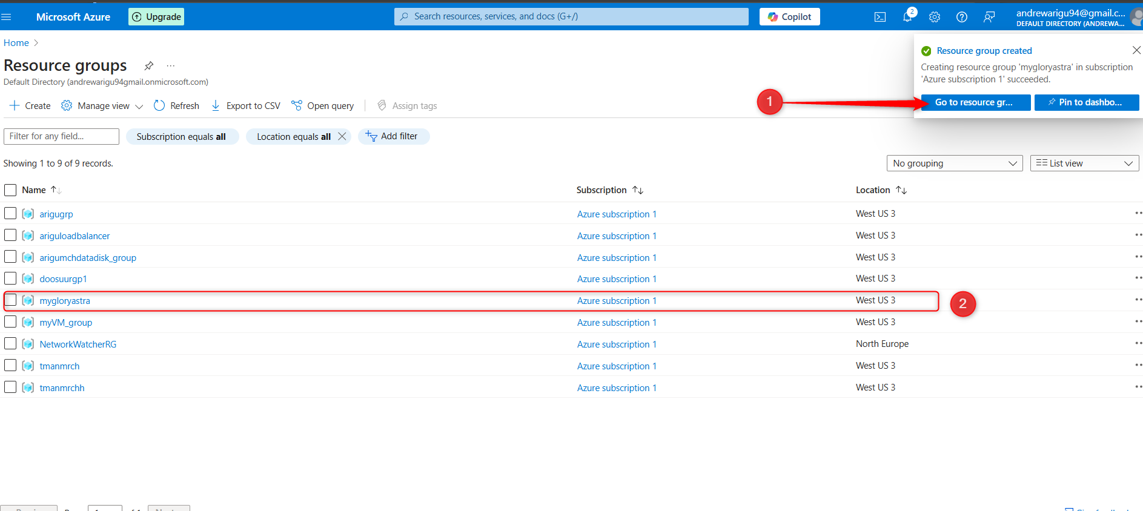Viewport: 1143px width, 511px height.
Task: Check the mygloryastra row checkbox
Action: pos(10,300)
